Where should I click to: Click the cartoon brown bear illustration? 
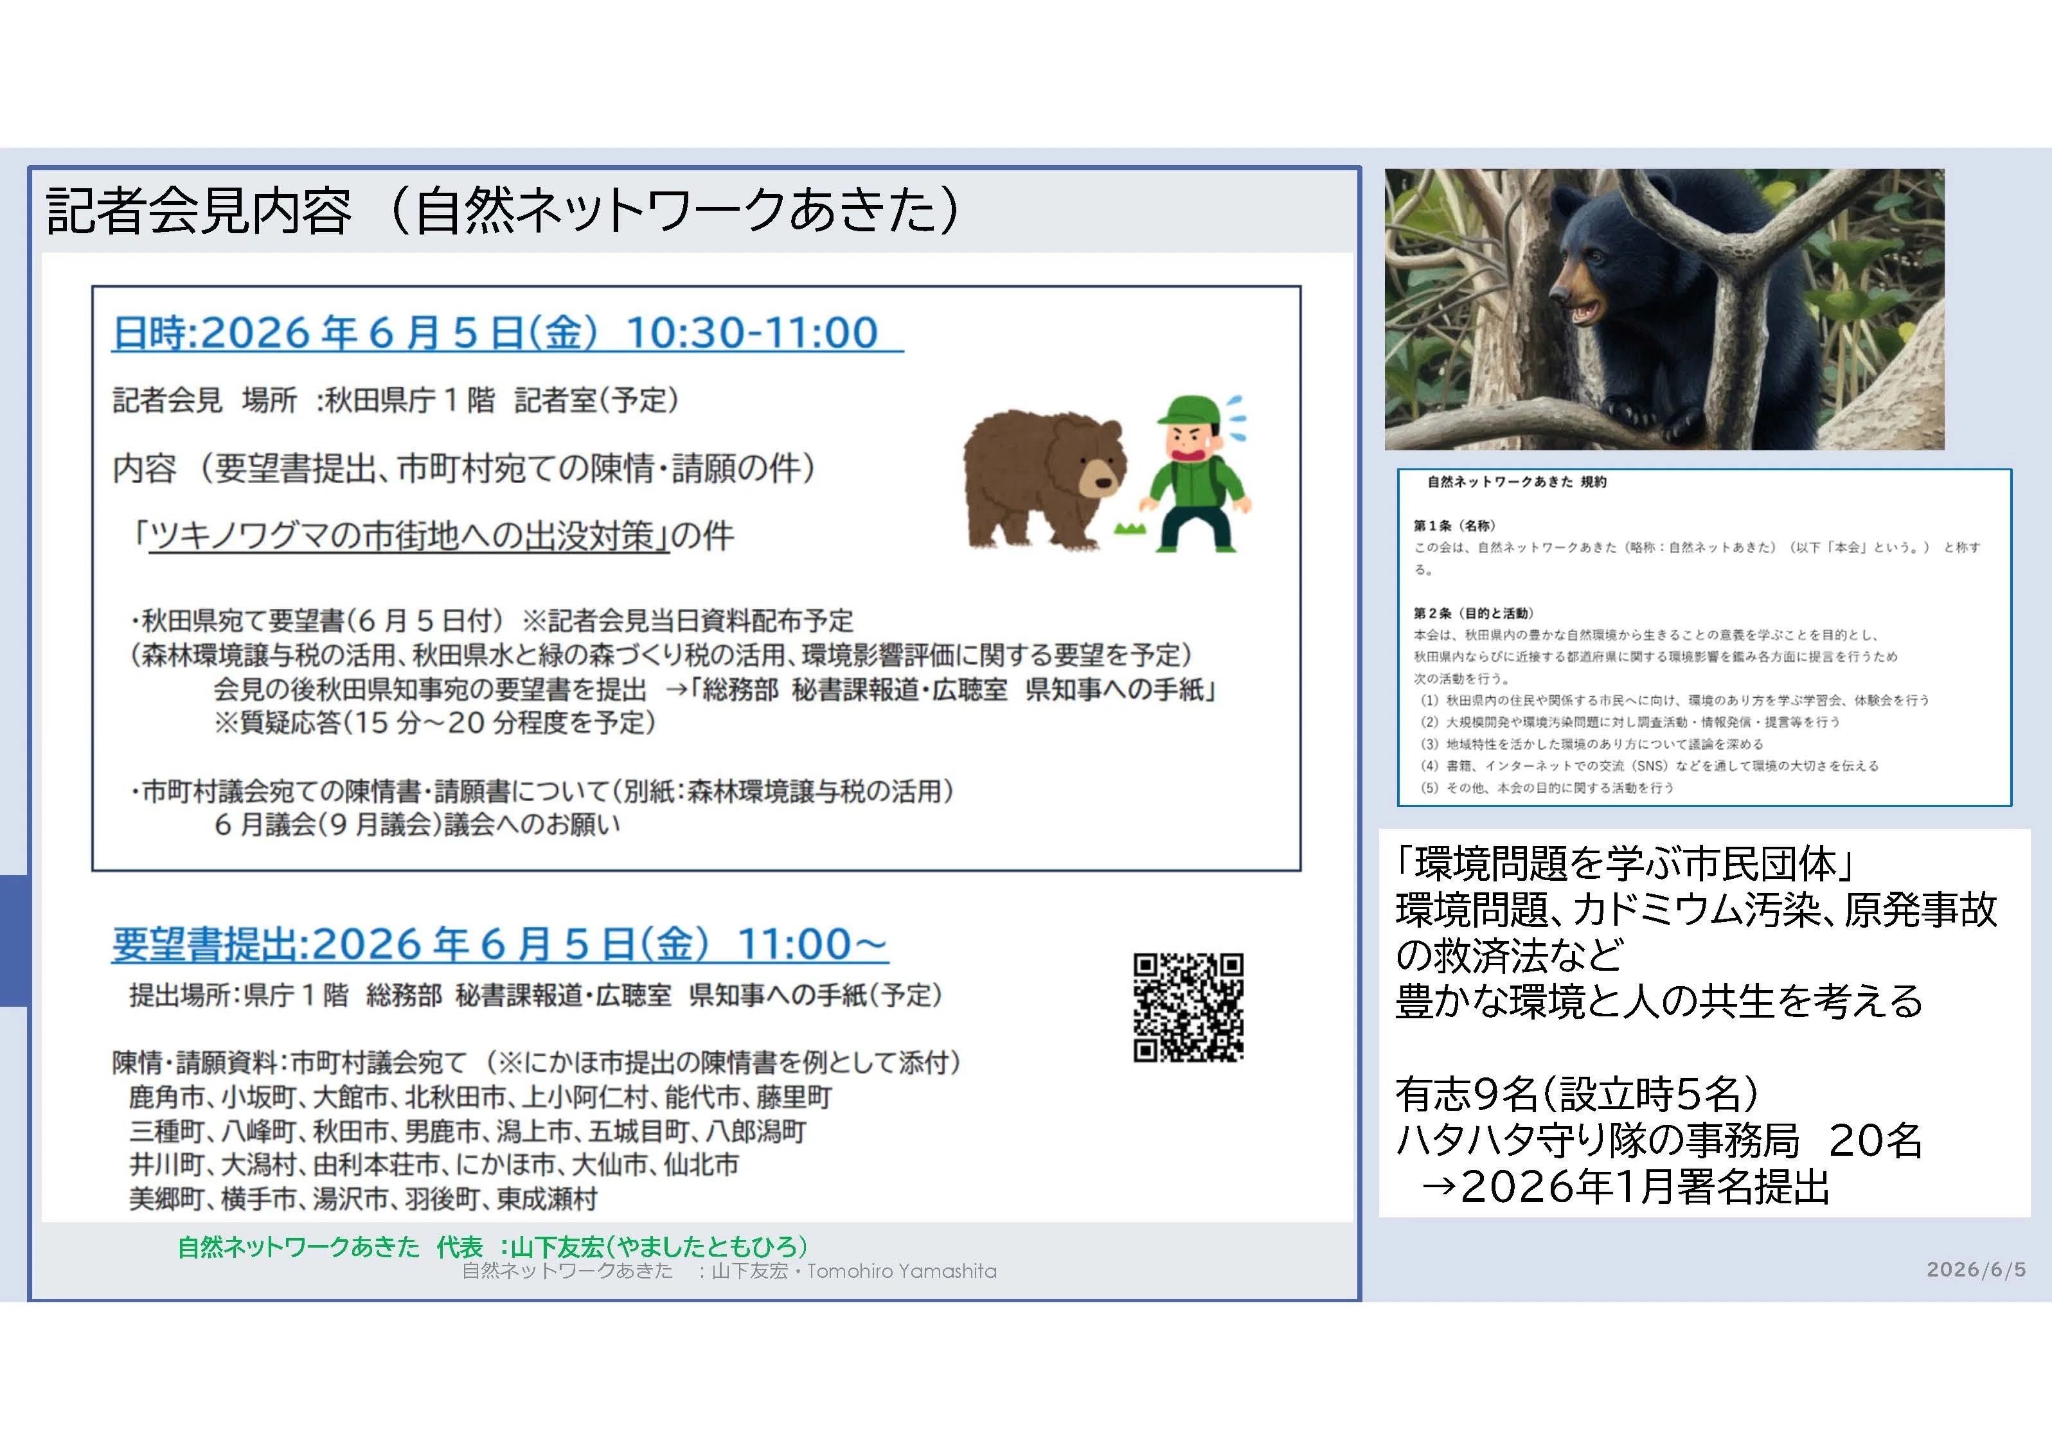(1044, 480)
